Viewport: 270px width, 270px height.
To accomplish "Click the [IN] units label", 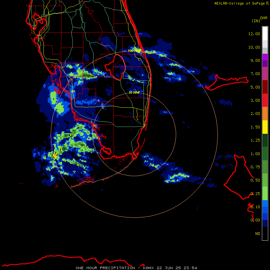I will click(x=256, y=21).
